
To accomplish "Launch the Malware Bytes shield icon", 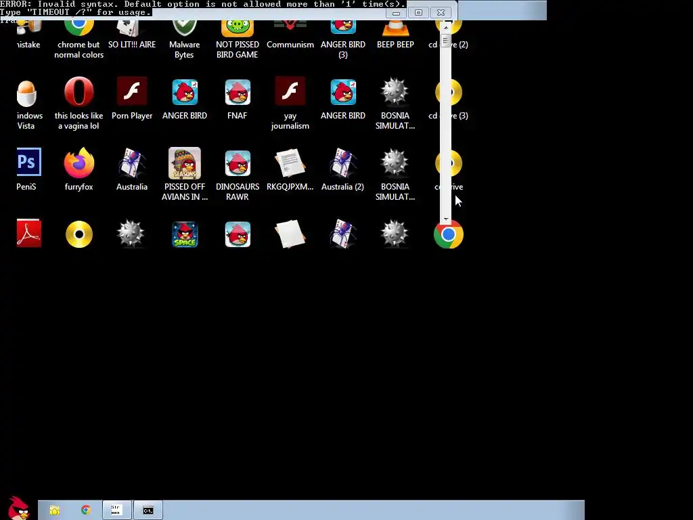I will click(x=184, y=40).
